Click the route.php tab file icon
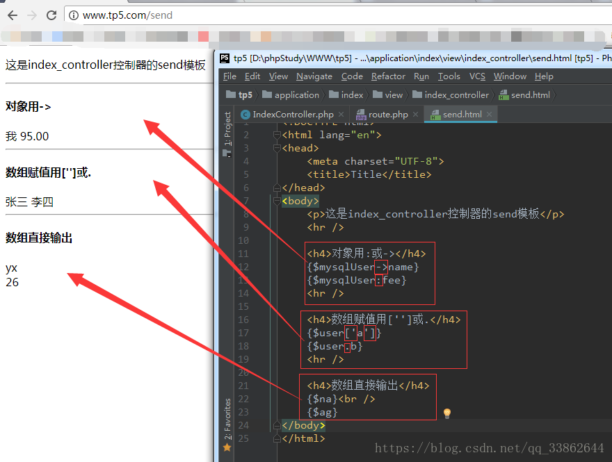The width and height of the screenshot is (612, 462). tap(361, 114)
